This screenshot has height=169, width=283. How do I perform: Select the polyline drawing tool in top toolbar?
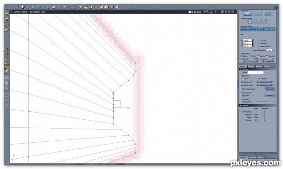pos(28,7)
